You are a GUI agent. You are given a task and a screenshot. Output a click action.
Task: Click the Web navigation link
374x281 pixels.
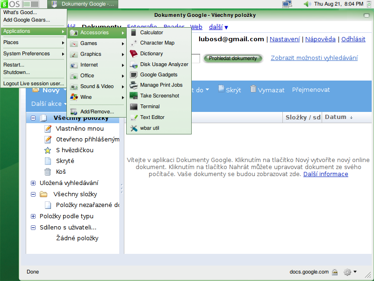pyautogui.click(x=196, y=27)
